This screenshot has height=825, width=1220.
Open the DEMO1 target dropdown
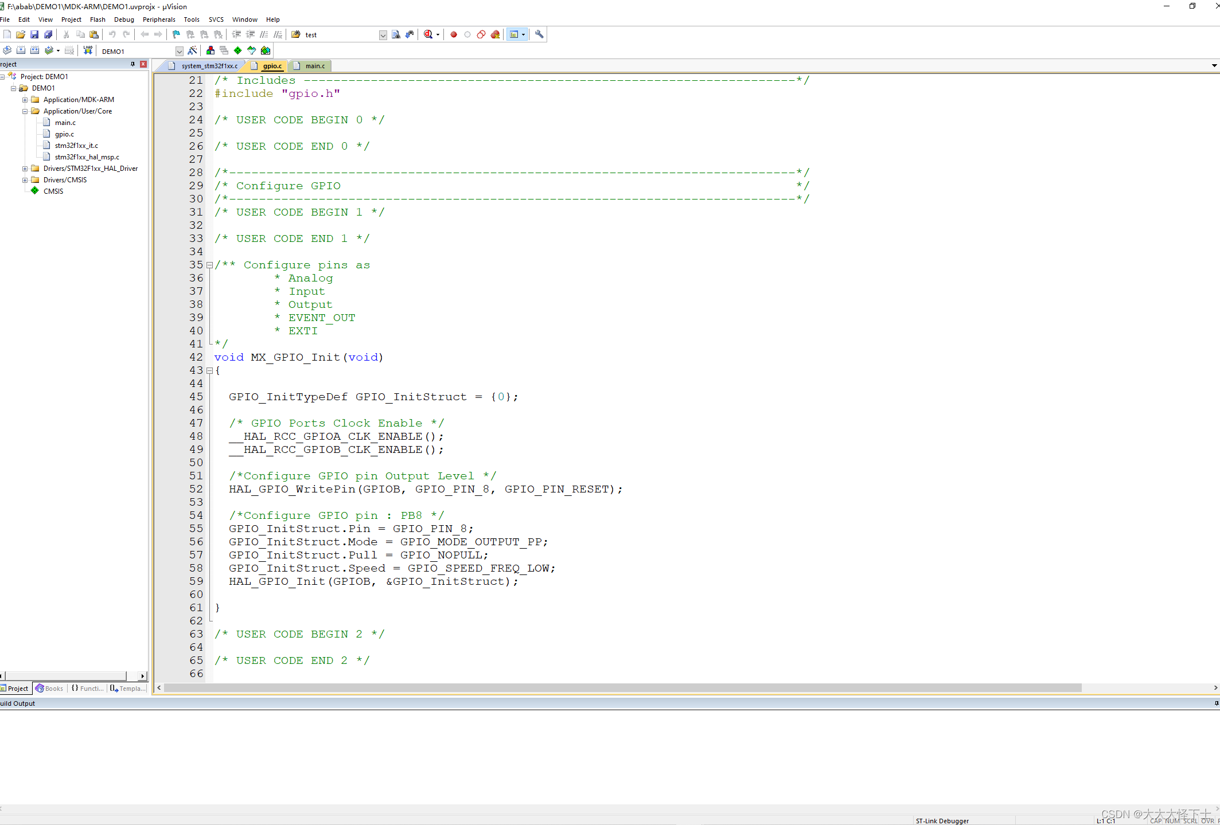point(179,50)
